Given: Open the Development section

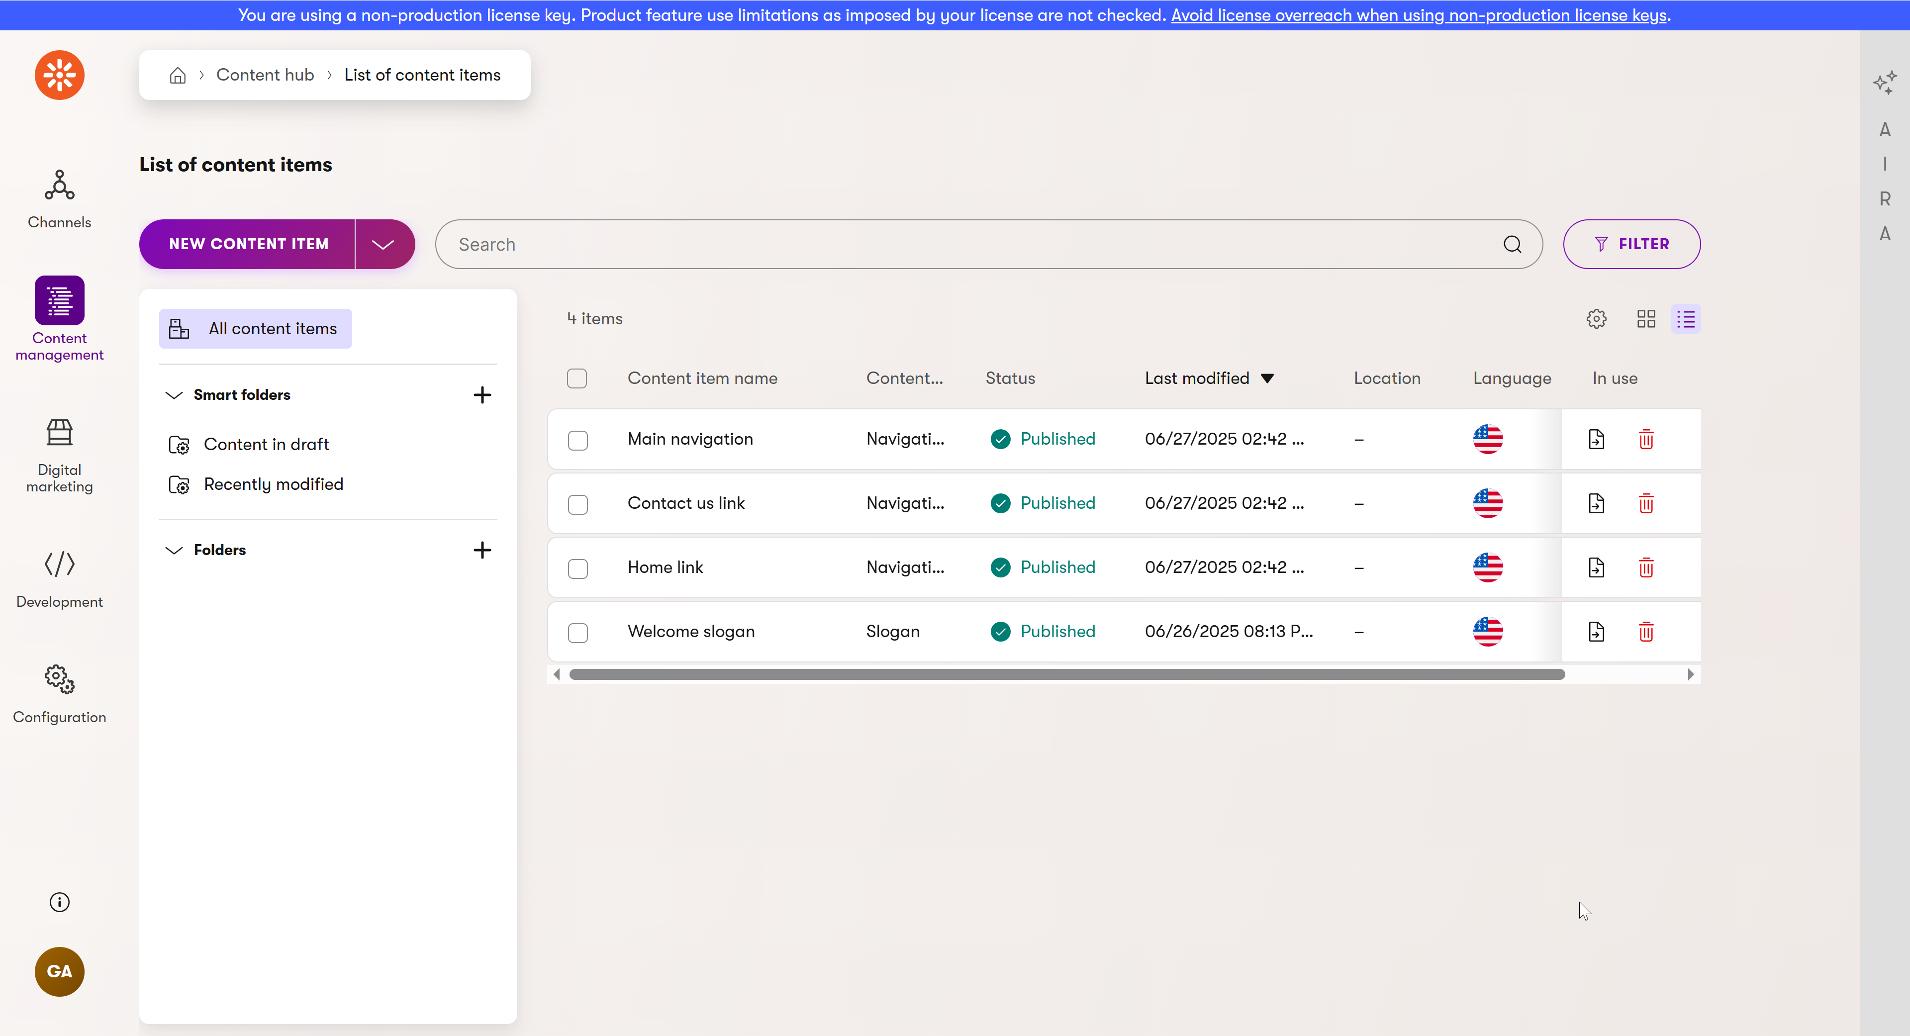Looking at the screenshot, I should click(x=59, y=579).
